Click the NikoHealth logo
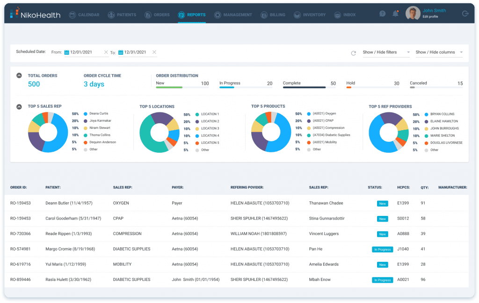This screenshot has width=479, height=303. coord(34,15)
